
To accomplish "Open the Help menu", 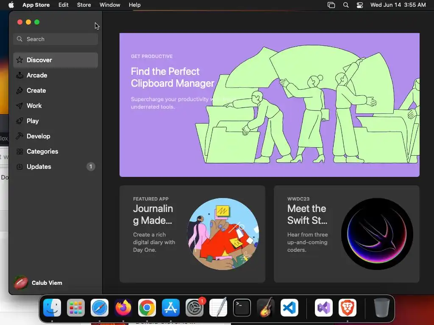I will coord(134,5).
